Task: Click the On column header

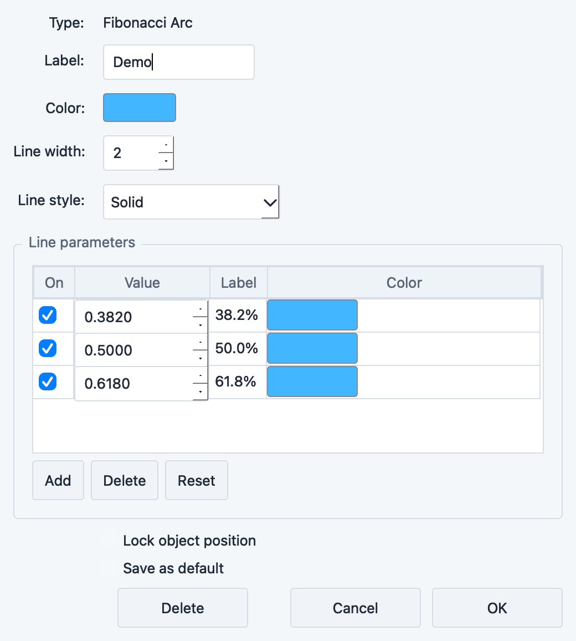Action: tap(54, 282)
